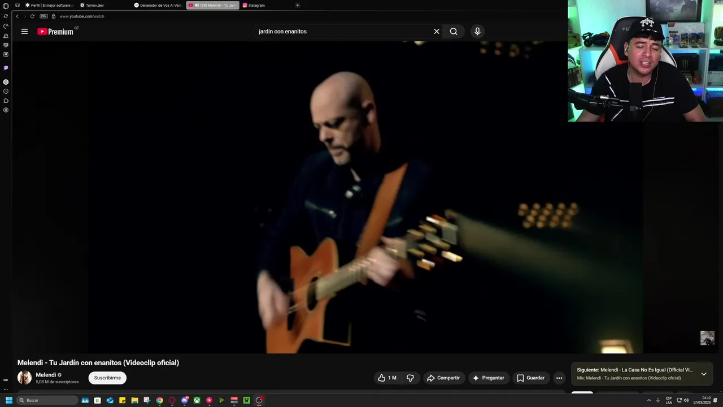Save the video with Guardar
The image size is (723, 407).
[x=530, y=378]
